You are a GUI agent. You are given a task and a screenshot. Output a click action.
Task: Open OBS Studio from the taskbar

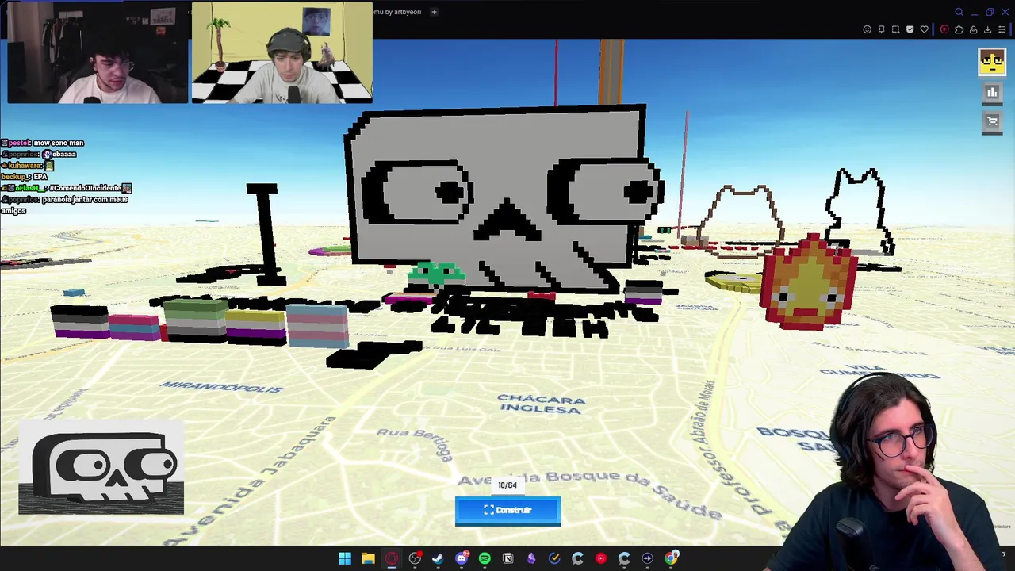coord(415,558)
